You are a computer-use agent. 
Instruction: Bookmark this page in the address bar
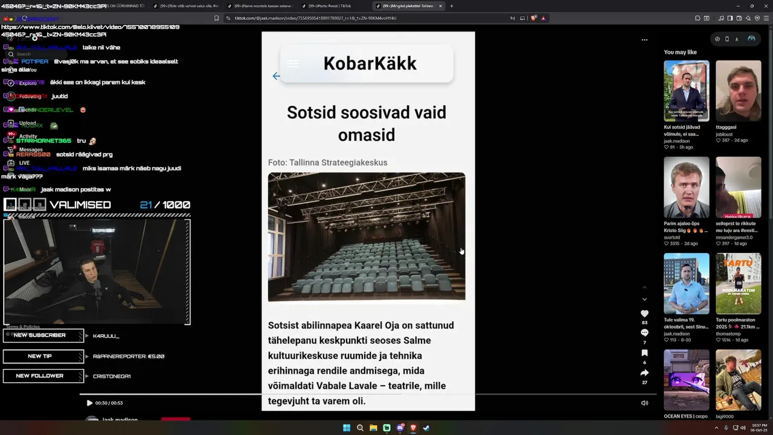click(217, 18)
